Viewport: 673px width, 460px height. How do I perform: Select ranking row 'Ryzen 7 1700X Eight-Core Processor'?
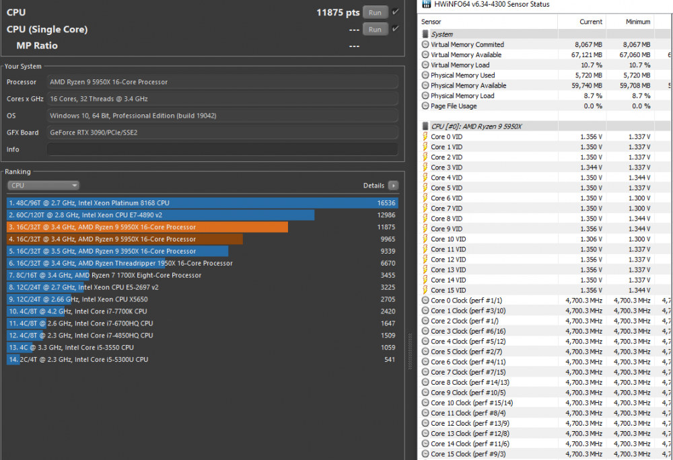(203, 275)
